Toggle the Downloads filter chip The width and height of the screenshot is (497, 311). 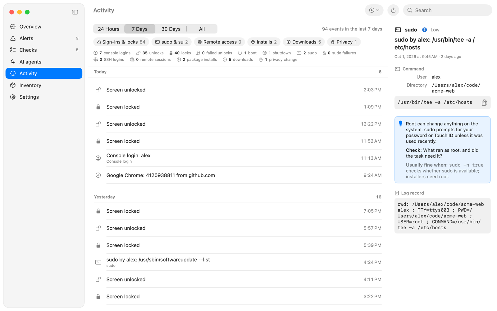304,42
